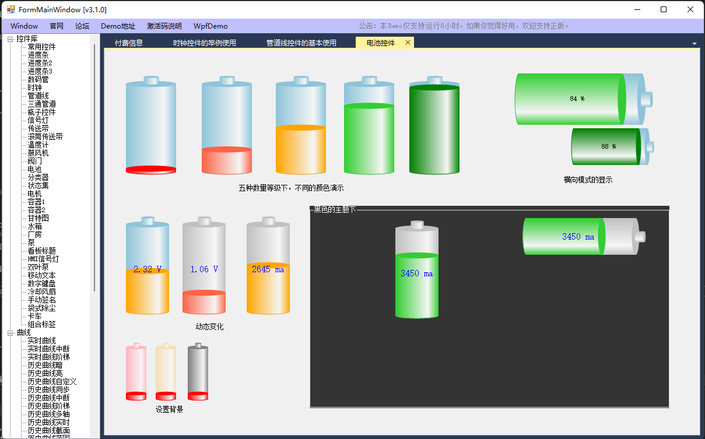Close the 电池控件 tab
Image resolution: width=705 pixels, height=439 pixels.
tap(408, 43)
